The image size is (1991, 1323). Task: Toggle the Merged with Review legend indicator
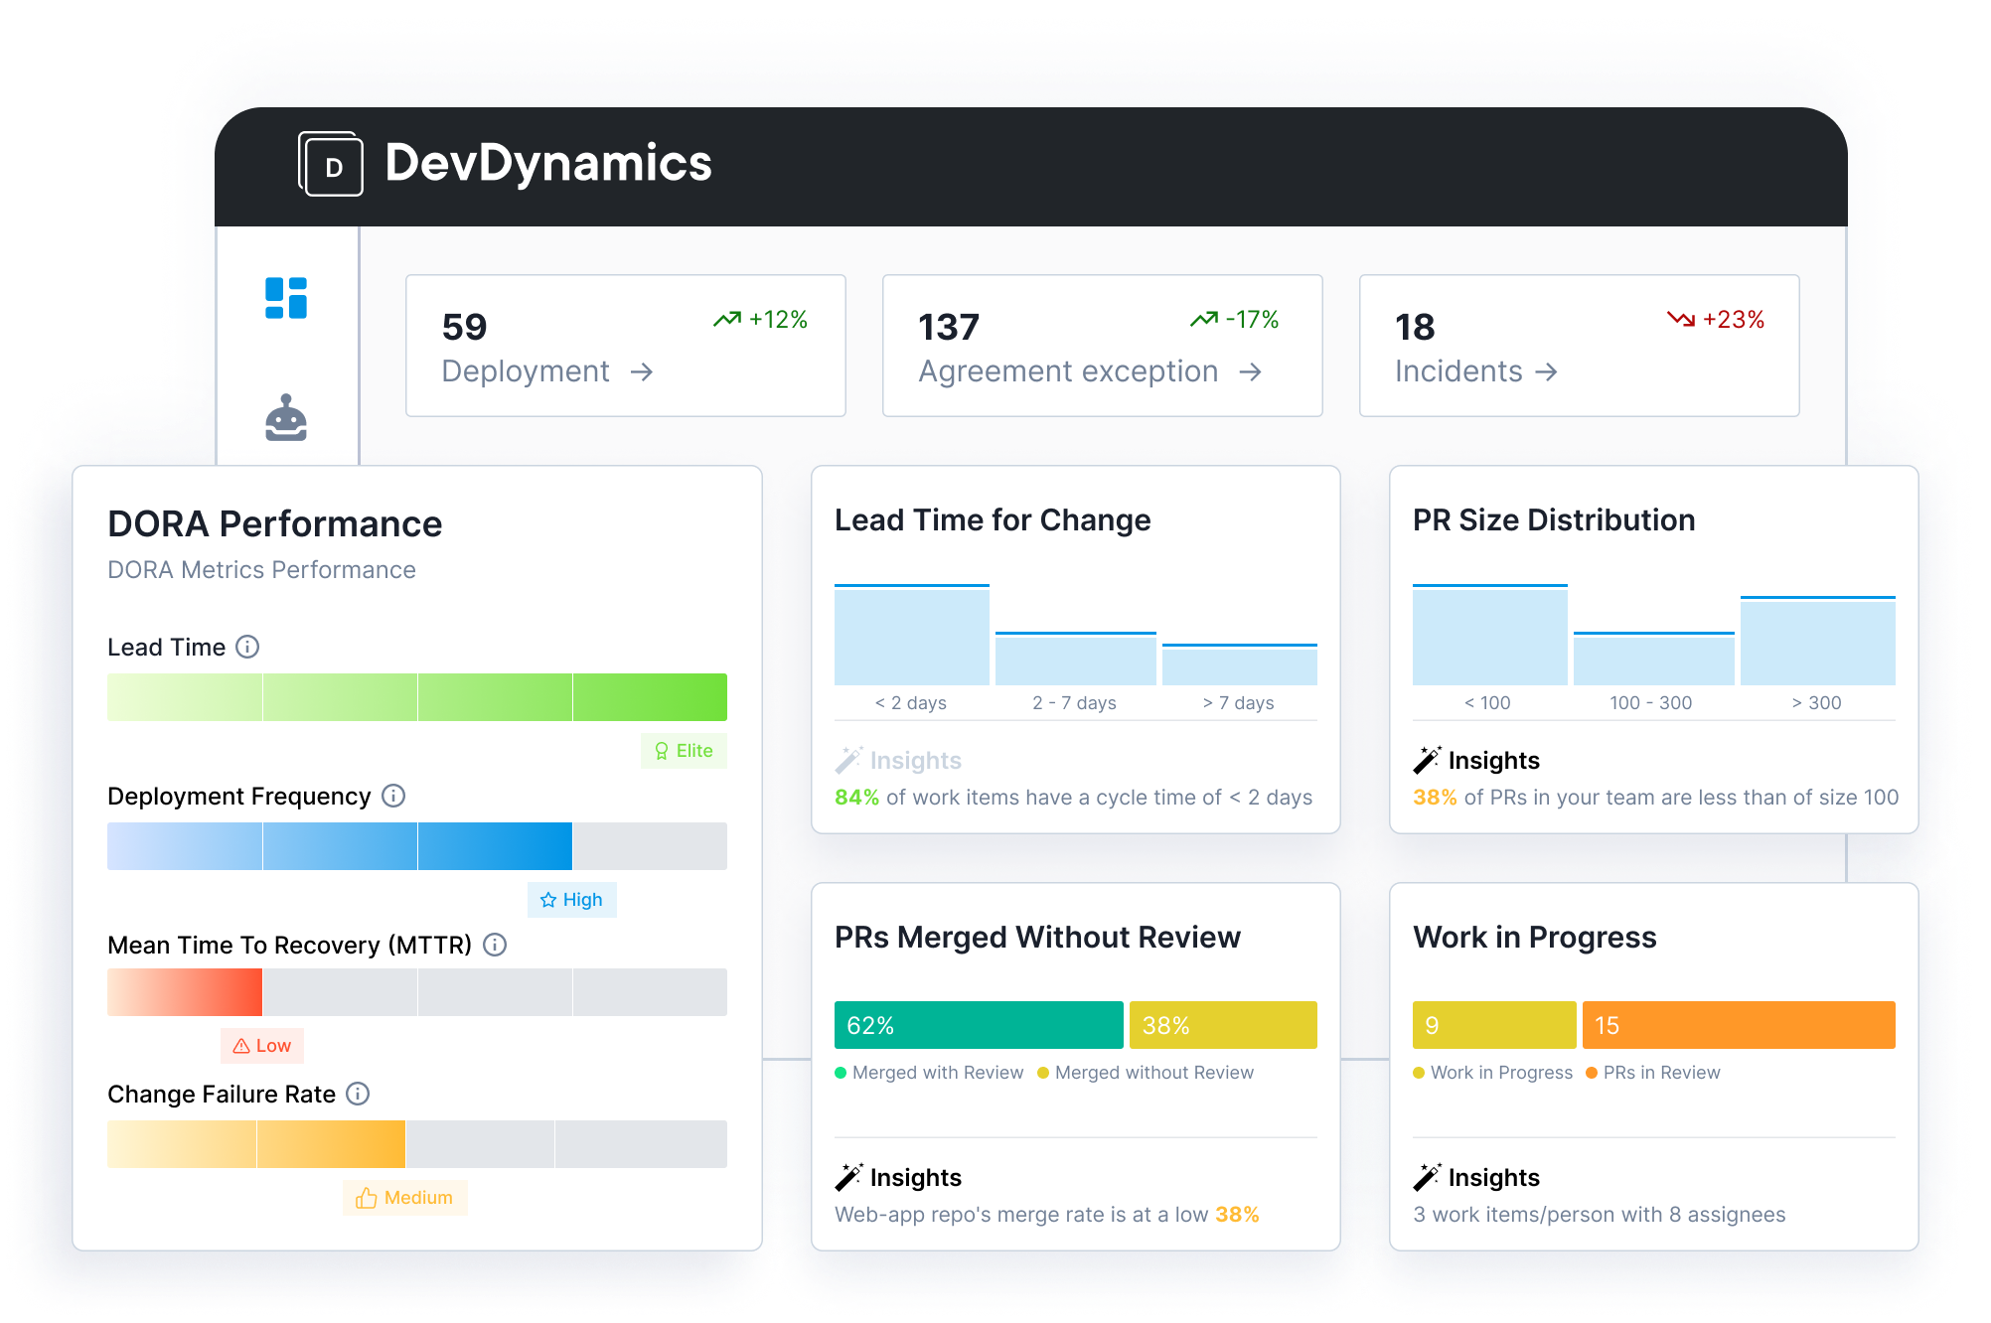coord(842,1073)
